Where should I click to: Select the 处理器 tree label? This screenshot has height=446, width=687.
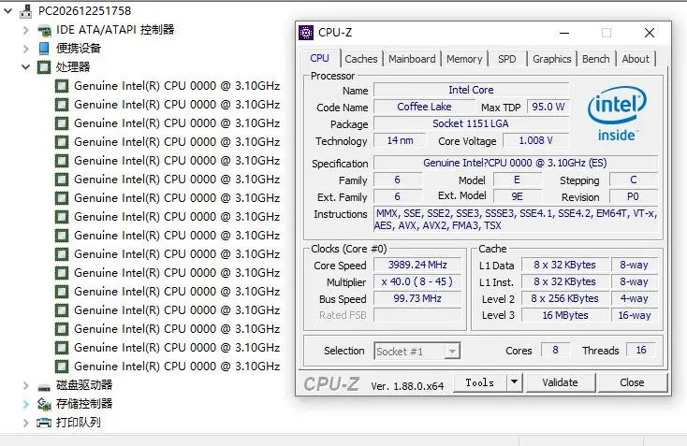(73, 67)
